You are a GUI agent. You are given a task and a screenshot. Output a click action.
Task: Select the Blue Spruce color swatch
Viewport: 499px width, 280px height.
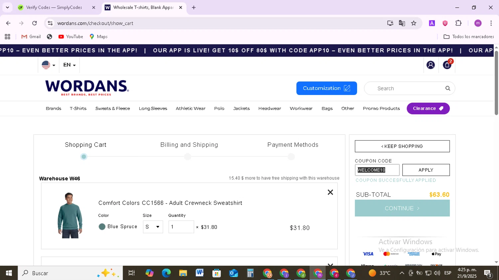pos(102,227)
